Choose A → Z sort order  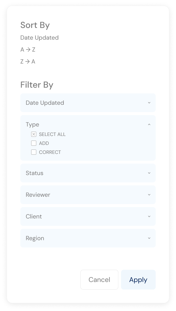click(28, 50)
